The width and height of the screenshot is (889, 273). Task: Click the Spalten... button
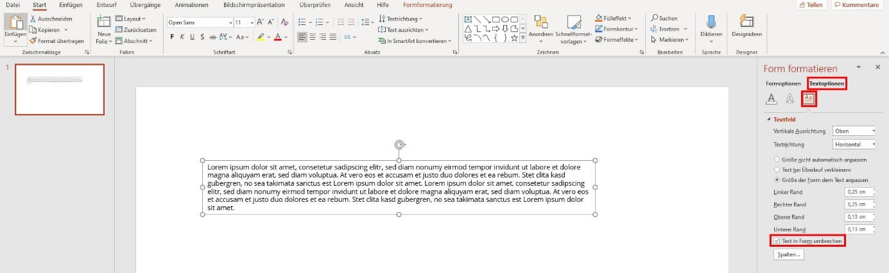click(789, 254)
